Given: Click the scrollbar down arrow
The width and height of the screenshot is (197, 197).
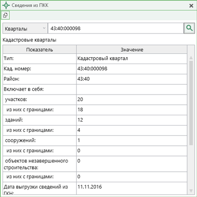Looking at the screenshot, I should pos(191,191).
